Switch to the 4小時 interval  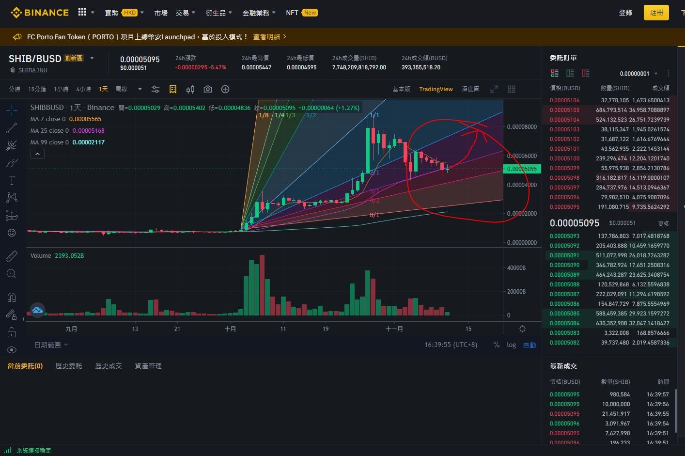pyautogui.click(x=83, y=89)
